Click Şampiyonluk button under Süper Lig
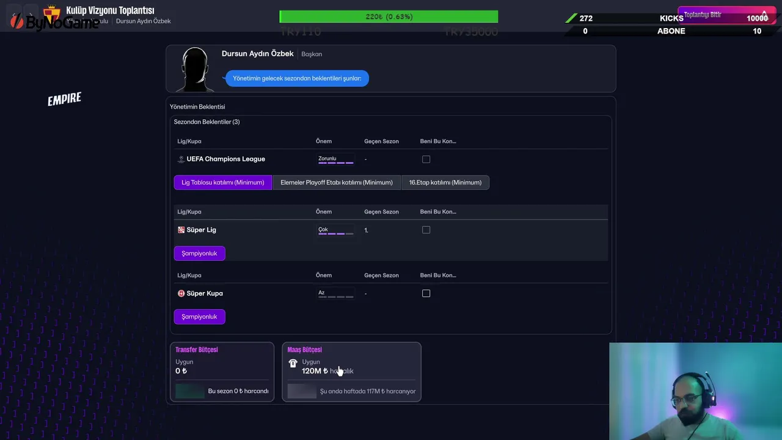Viewport: 782px width, 440px height. coord(199,253)
